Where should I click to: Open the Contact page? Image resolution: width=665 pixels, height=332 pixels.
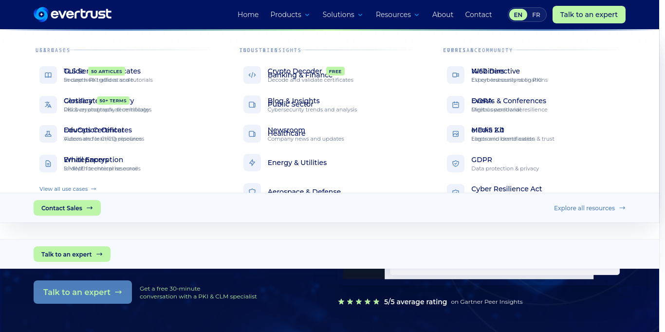pyautogui.click(x=479, y=15)
